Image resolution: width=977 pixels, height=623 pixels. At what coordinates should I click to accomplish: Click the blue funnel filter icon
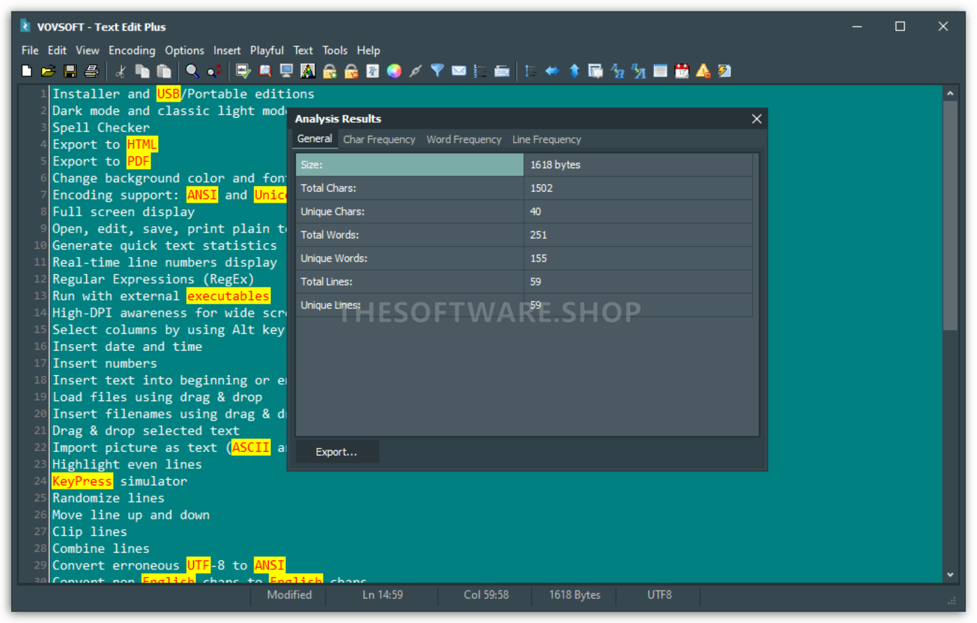[437, 71]
